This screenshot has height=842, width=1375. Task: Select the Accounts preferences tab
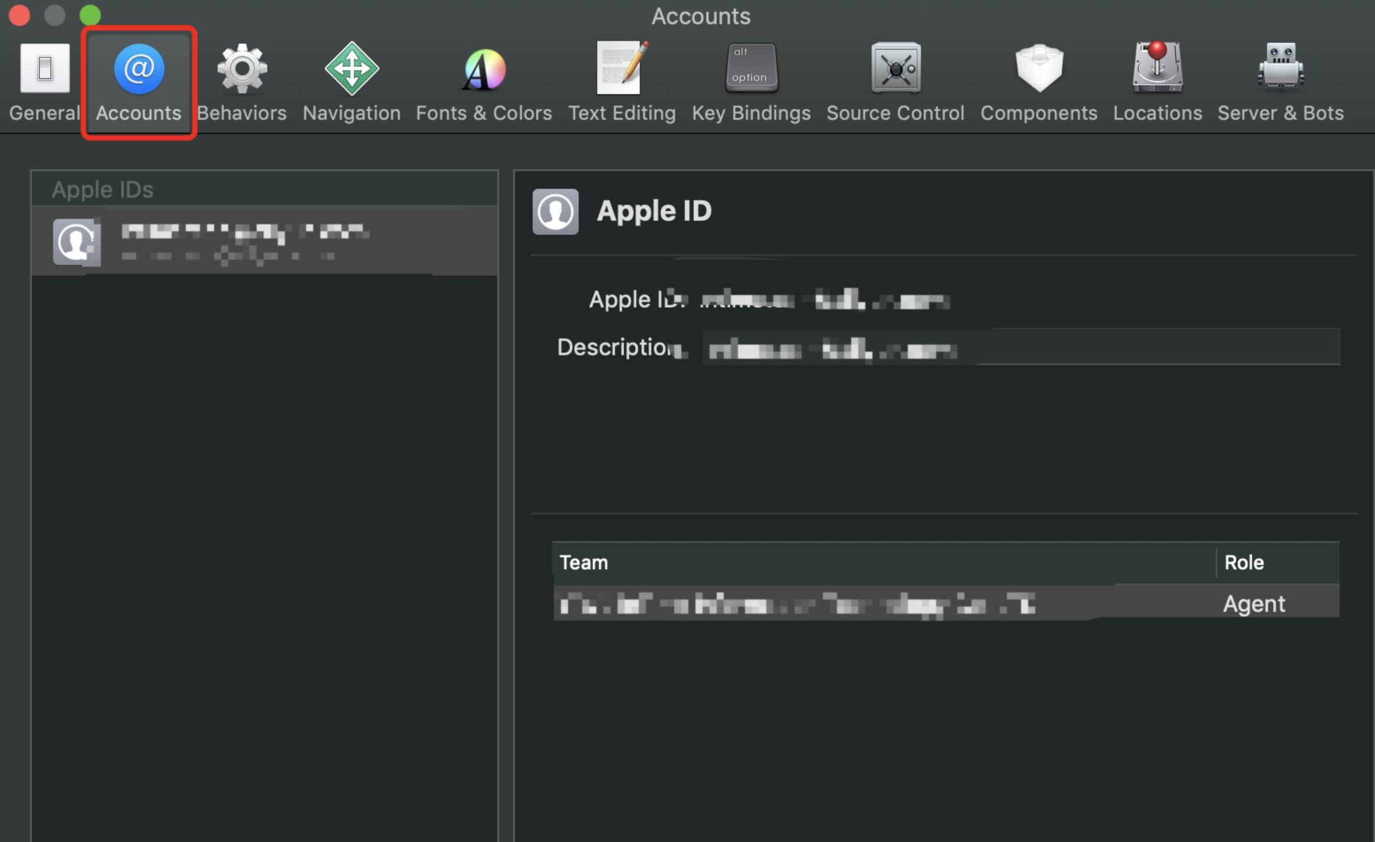pos(139,83)
